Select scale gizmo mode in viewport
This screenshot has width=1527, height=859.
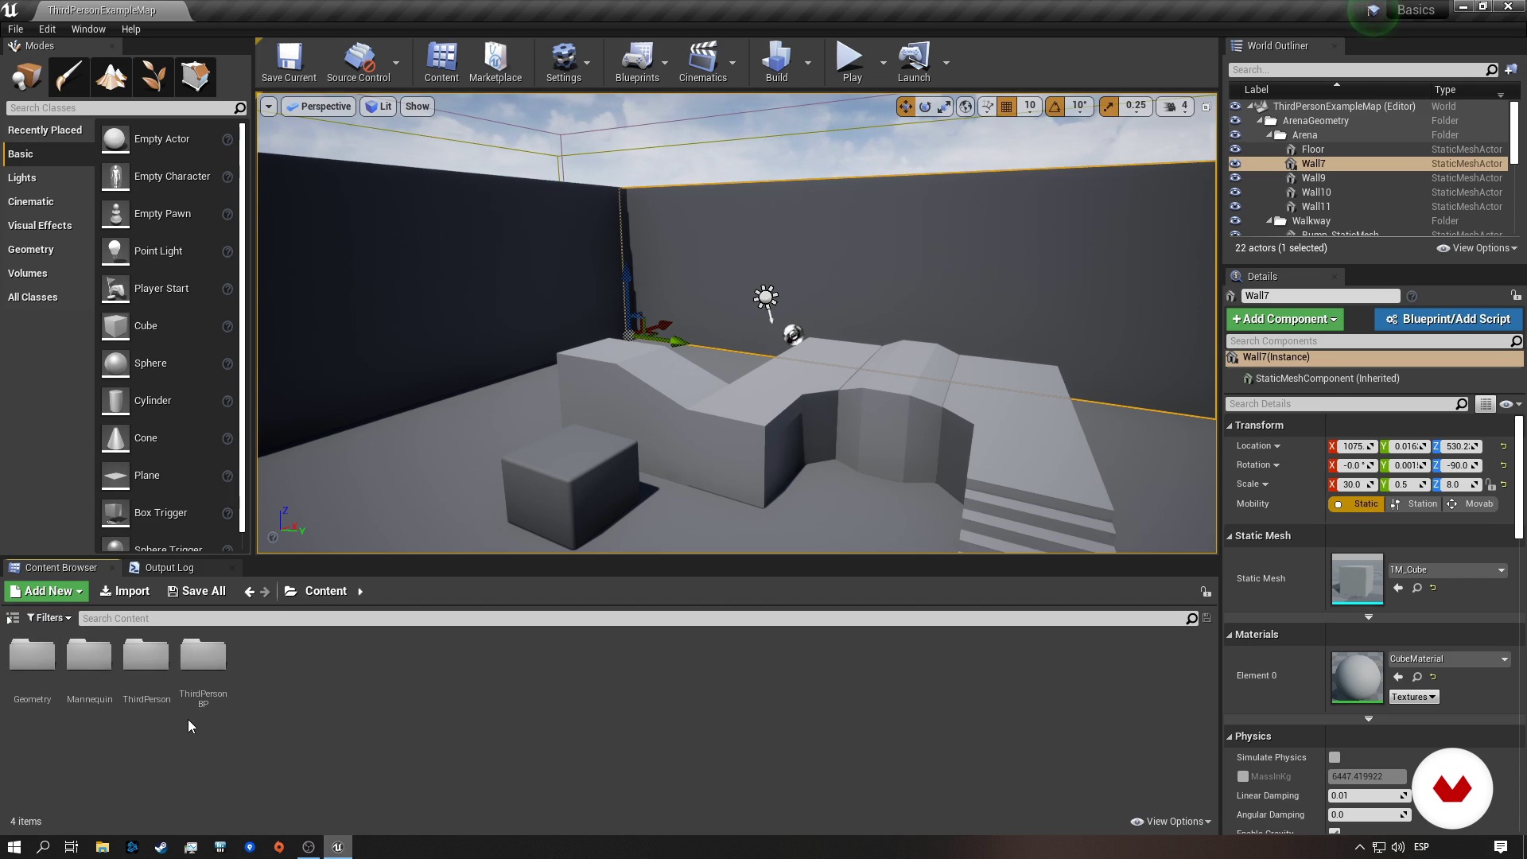click(944, 107)
